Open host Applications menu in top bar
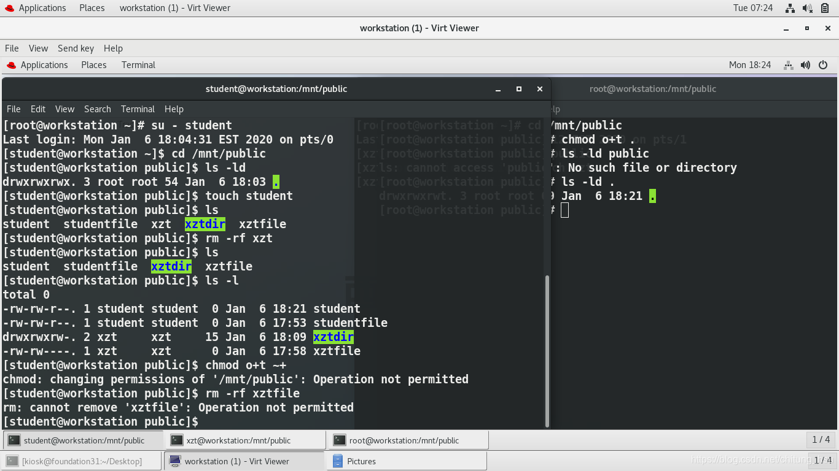 [x=36, y=8]
